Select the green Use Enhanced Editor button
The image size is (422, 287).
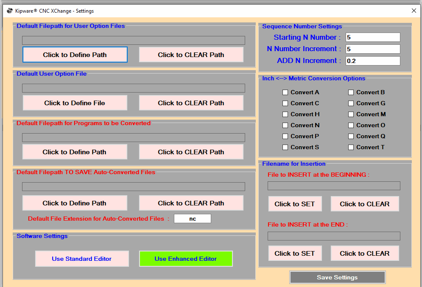click(186, 259)
